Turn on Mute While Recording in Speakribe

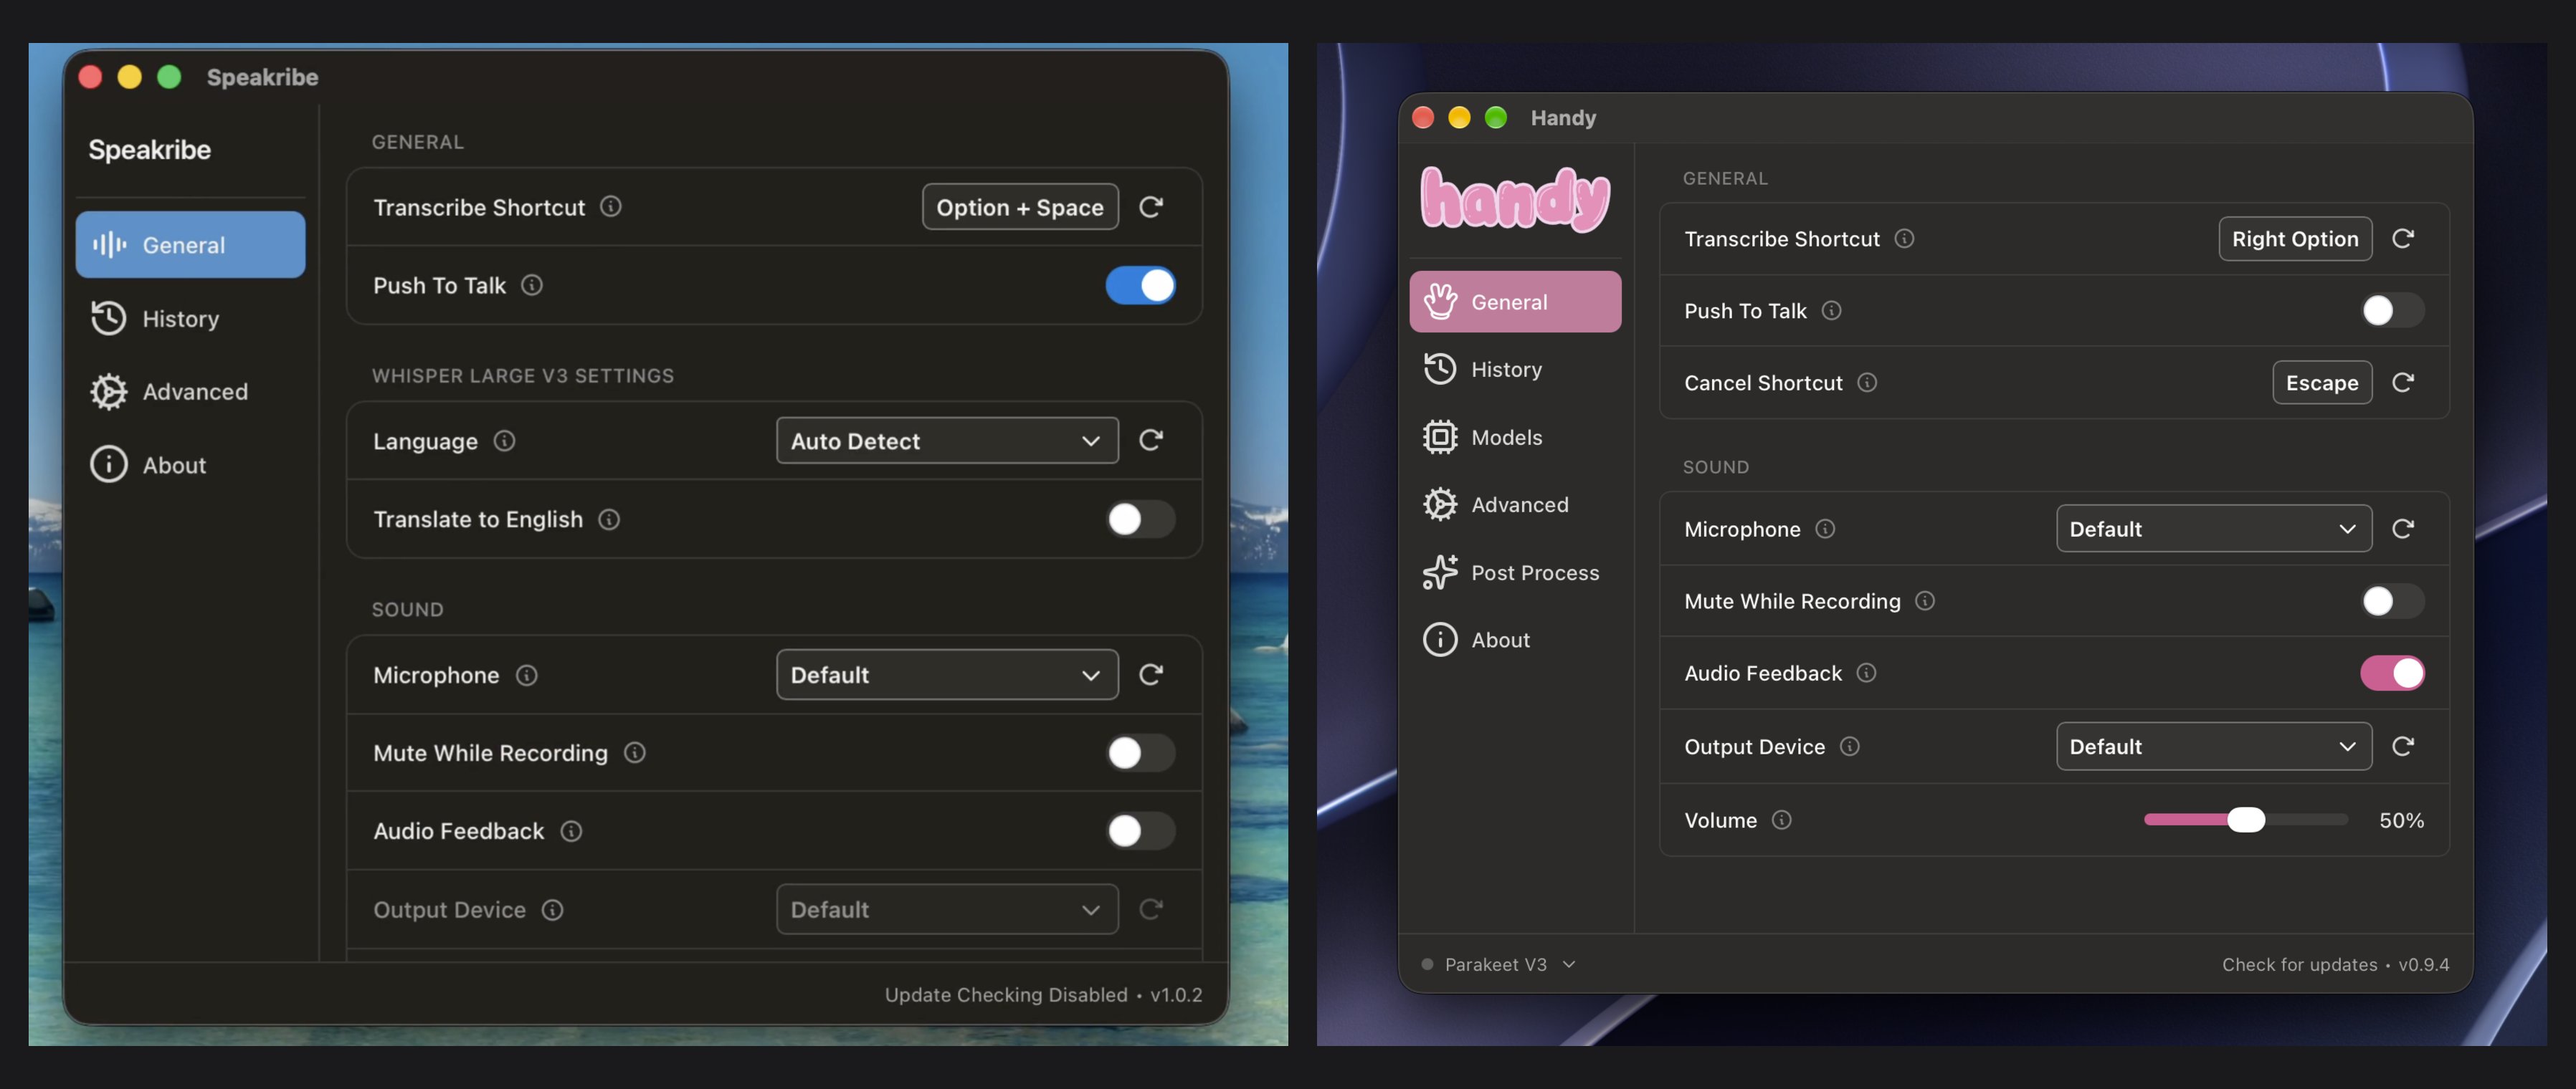click(x=1140, y=753)
